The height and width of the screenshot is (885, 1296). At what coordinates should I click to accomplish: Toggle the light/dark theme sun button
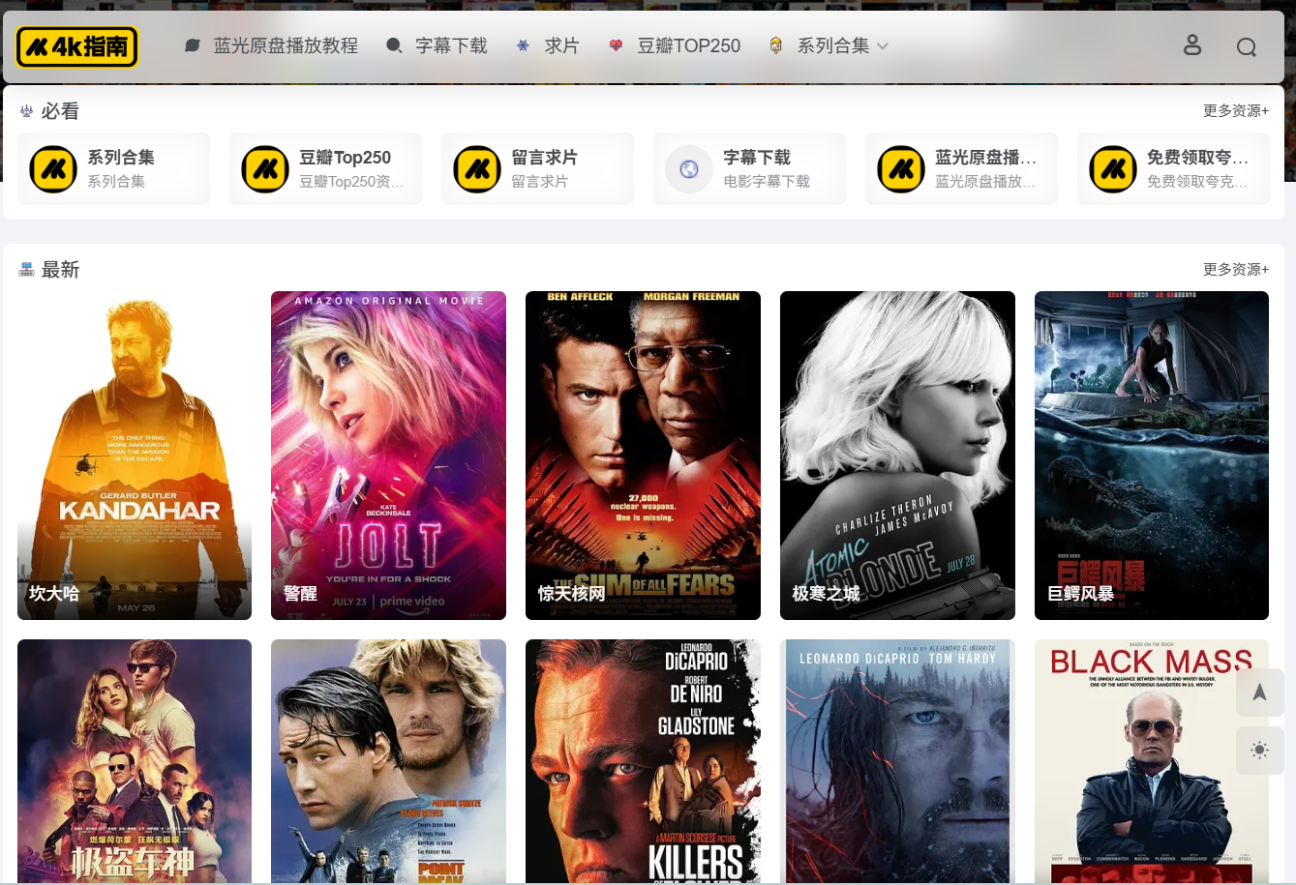click(x=1259, y=751)
